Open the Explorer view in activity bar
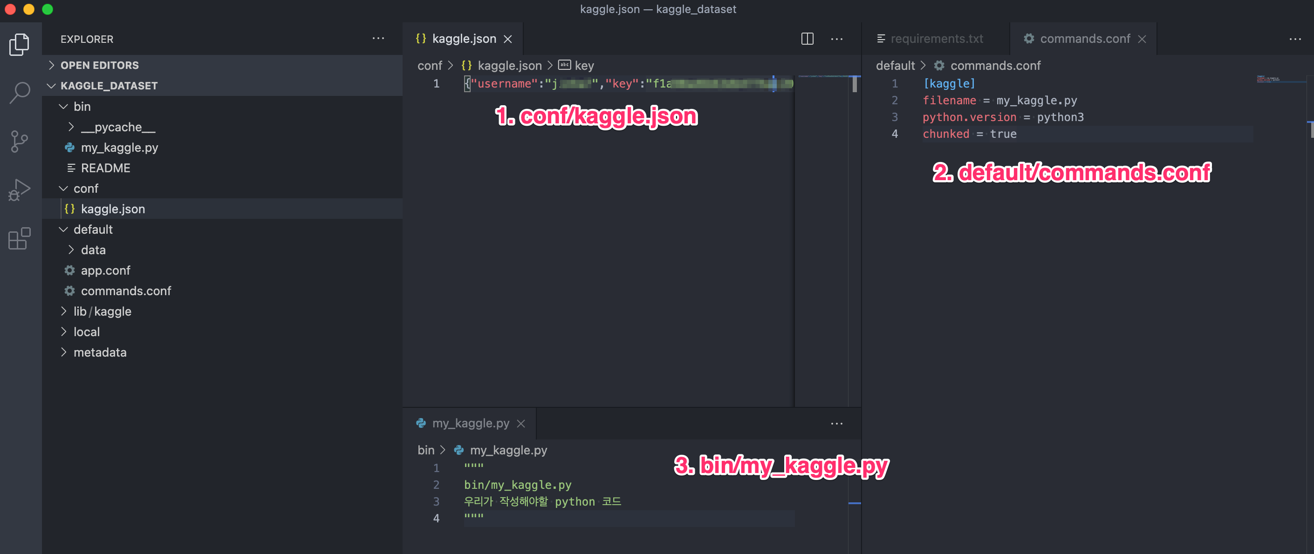 coord(20,44)
